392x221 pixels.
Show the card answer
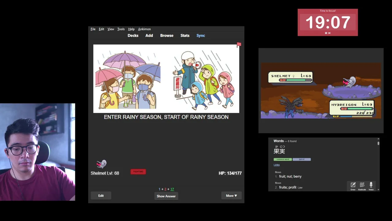[x=166, y=196]
